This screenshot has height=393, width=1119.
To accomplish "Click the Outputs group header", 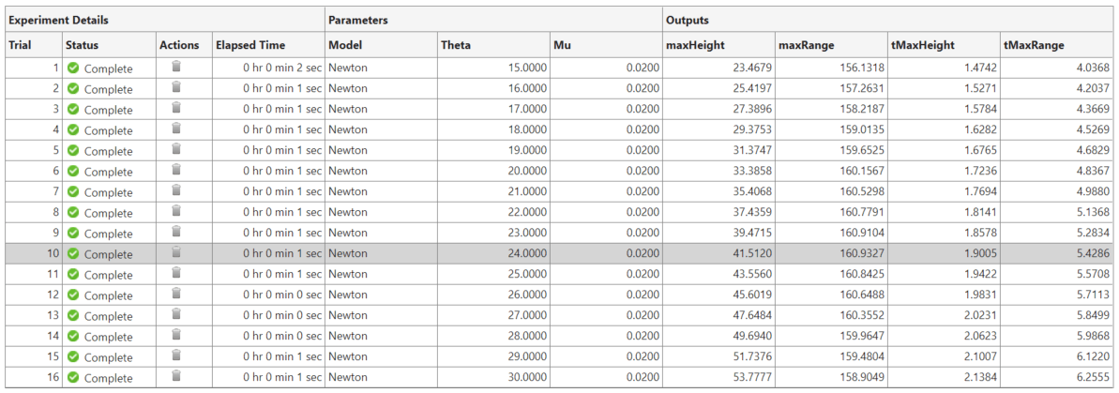I will click(687, 19).
